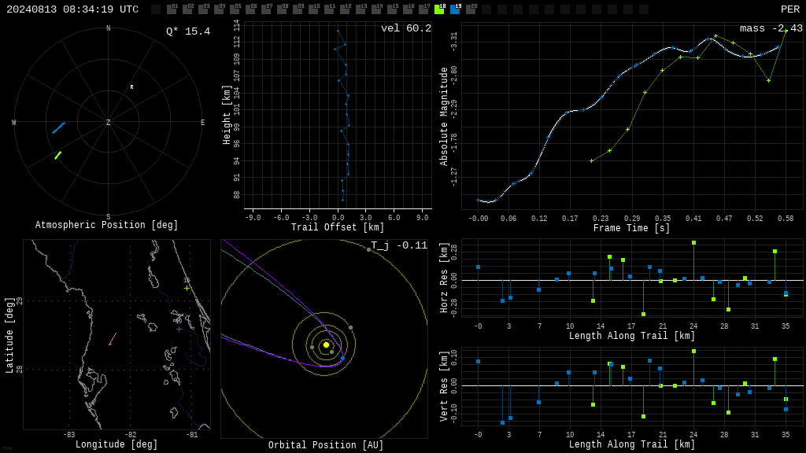
Task: Click the vel 60.2 readout
Action: click(406, 28)
